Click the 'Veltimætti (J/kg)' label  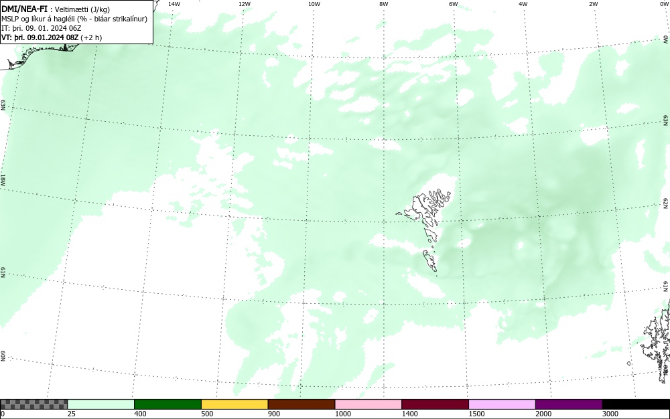(x=82, y=9)
